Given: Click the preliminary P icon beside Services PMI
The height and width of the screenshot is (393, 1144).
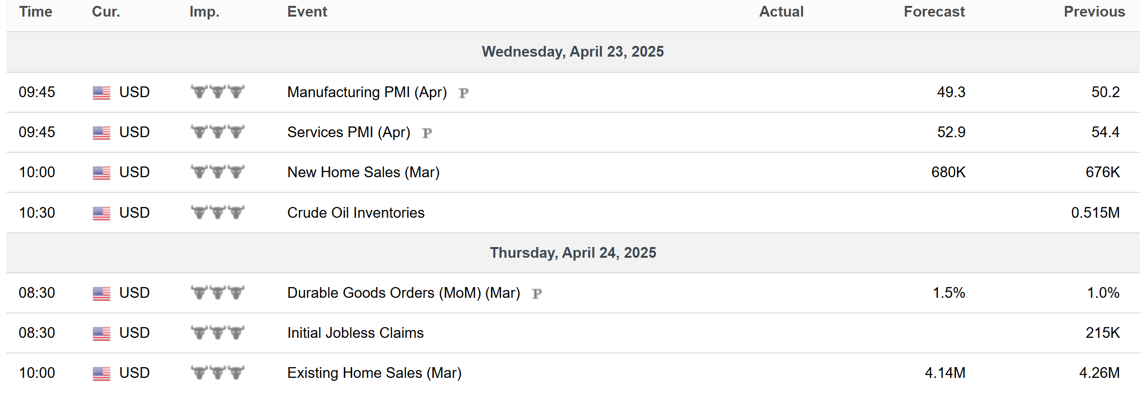Looking at the screenshot, I should coord(427,133).
